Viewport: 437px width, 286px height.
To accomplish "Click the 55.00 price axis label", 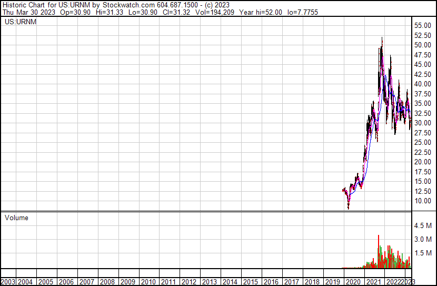I will pyautogui.click(x=423, y=26).
